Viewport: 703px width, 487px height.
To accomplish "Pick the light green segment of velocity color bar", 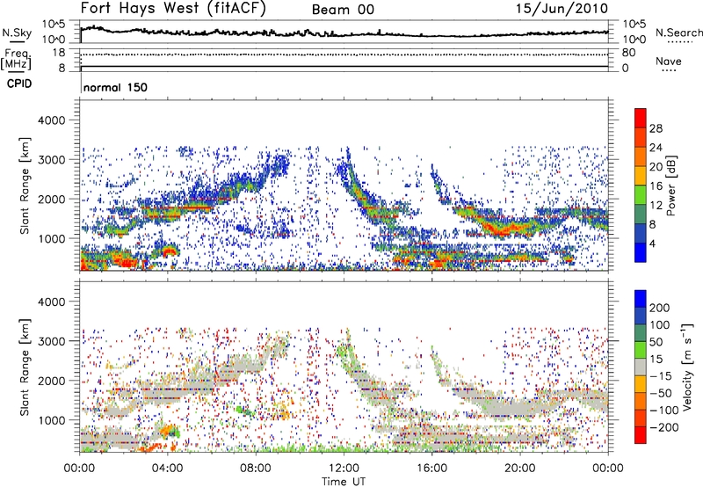I will click(641, 350).
